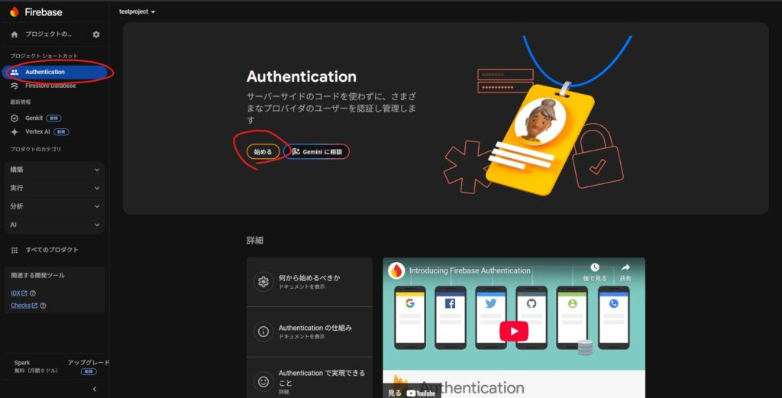This screenshot has height=398, width=782.
Task: Open project settings gear icon
Action: (95, 34)
